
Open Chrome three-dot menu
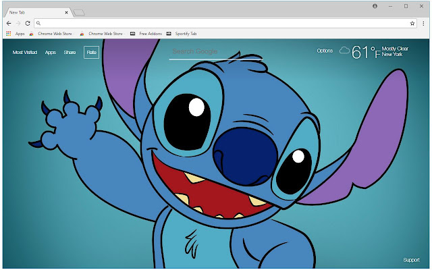click(x=423, y=24)
